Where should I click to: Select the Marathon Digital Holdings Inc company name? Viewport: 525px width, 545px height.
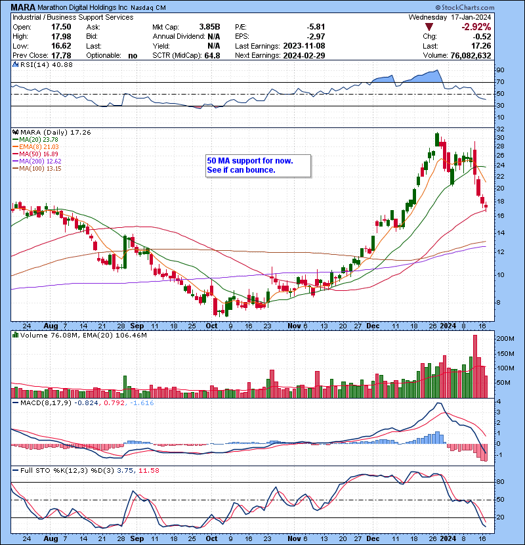pyautogui.click(x=83, y=7)
